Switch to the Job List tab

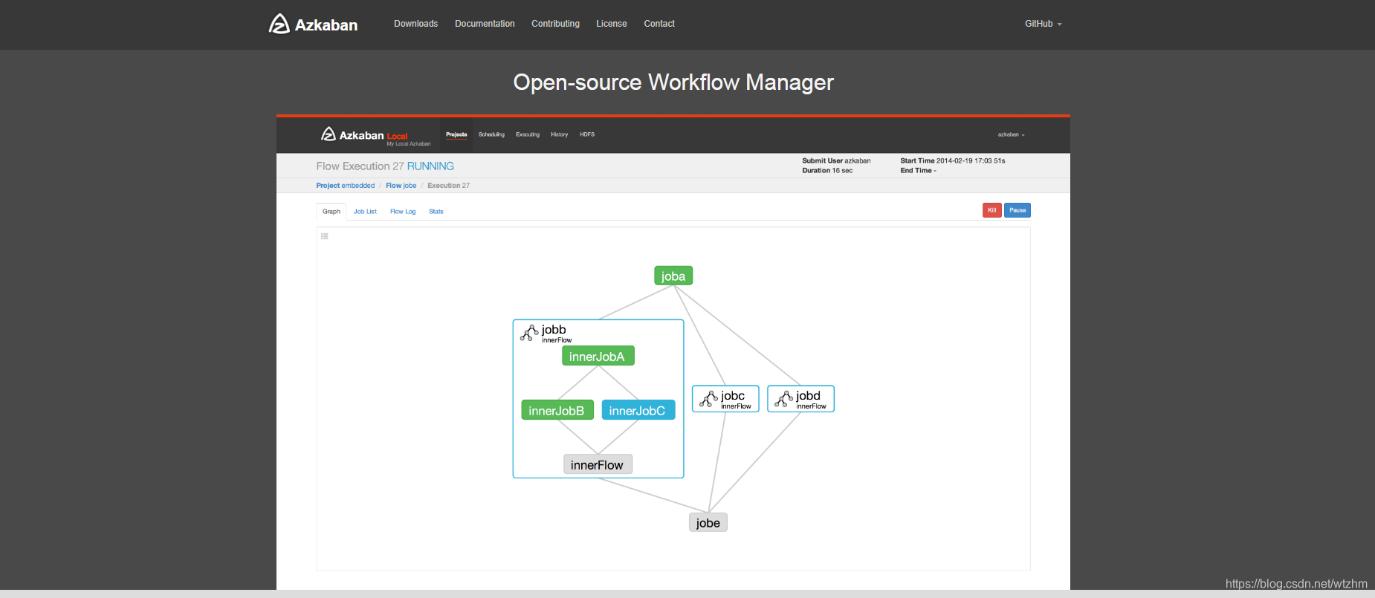[x=365, y=212]
